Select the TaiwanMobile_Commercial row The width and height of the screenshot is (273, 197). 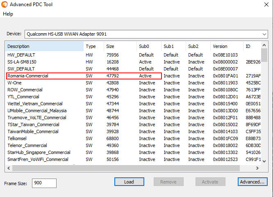[133, 131]
